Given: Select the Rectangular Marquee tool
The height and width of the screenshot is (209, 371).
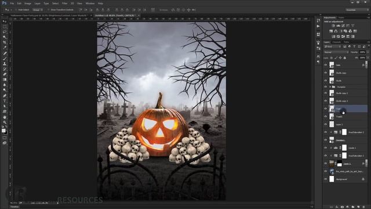Looking at the screenshot, I should pyautogui.click(x=5, y=27).
